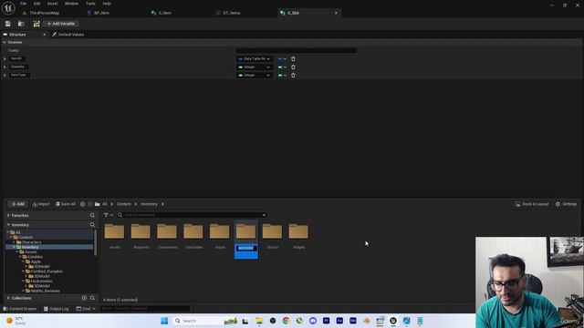The image size is (584, 328).
Task: Search in the Inventory tree section
Action: tap(92, 225)
